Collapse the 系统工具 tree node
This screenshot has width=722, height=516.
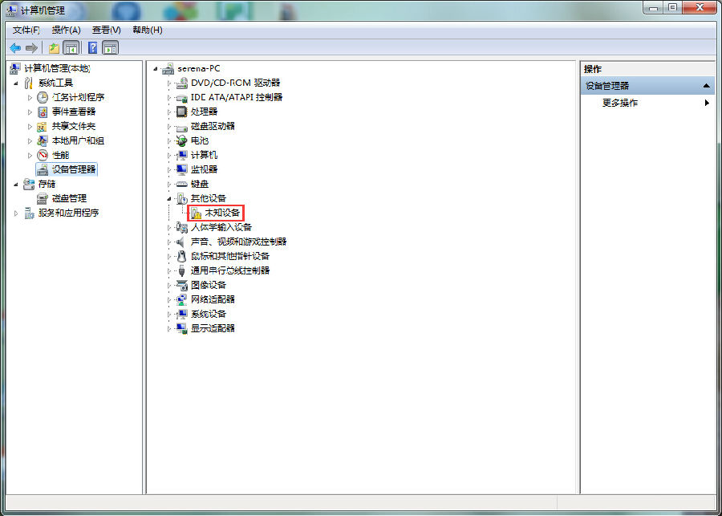tap(16, 83)
